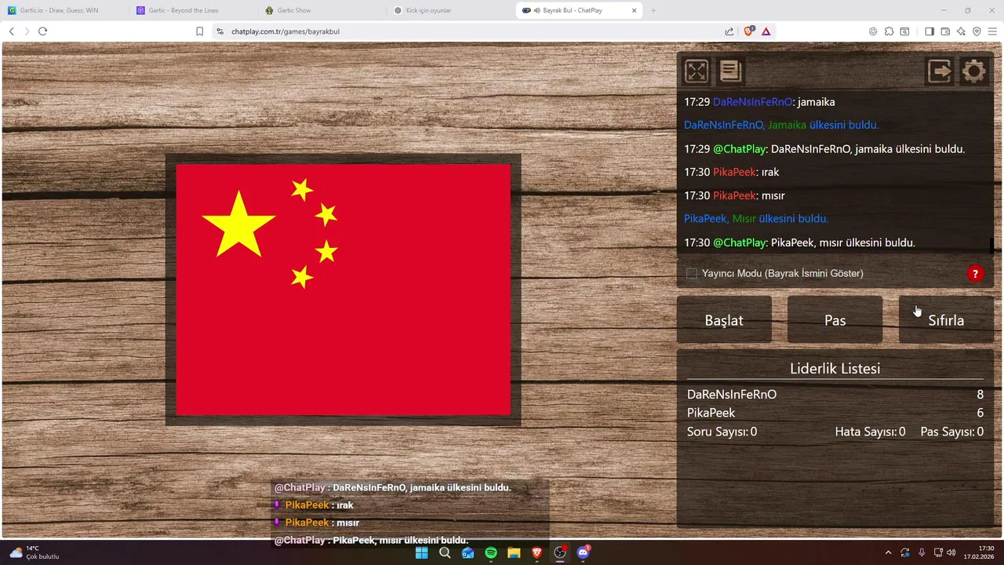
Task: Click the Başlat button
Action: tap(724, 320)
